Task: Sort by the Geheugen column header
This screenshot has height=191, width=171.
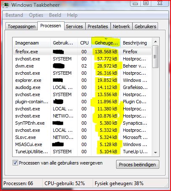Action: click(106, 43)
